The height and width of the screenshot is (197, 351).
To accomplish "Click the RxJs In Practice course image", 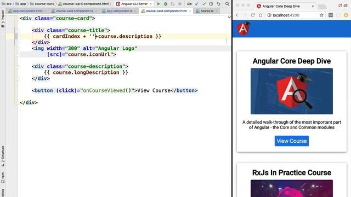I will (292, 188).
